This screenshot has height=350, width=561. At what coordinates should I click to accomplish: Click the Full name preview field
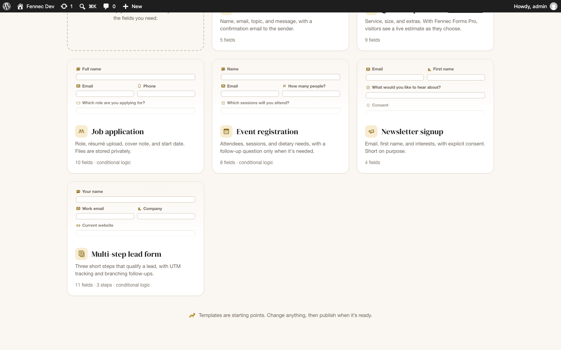136,77
